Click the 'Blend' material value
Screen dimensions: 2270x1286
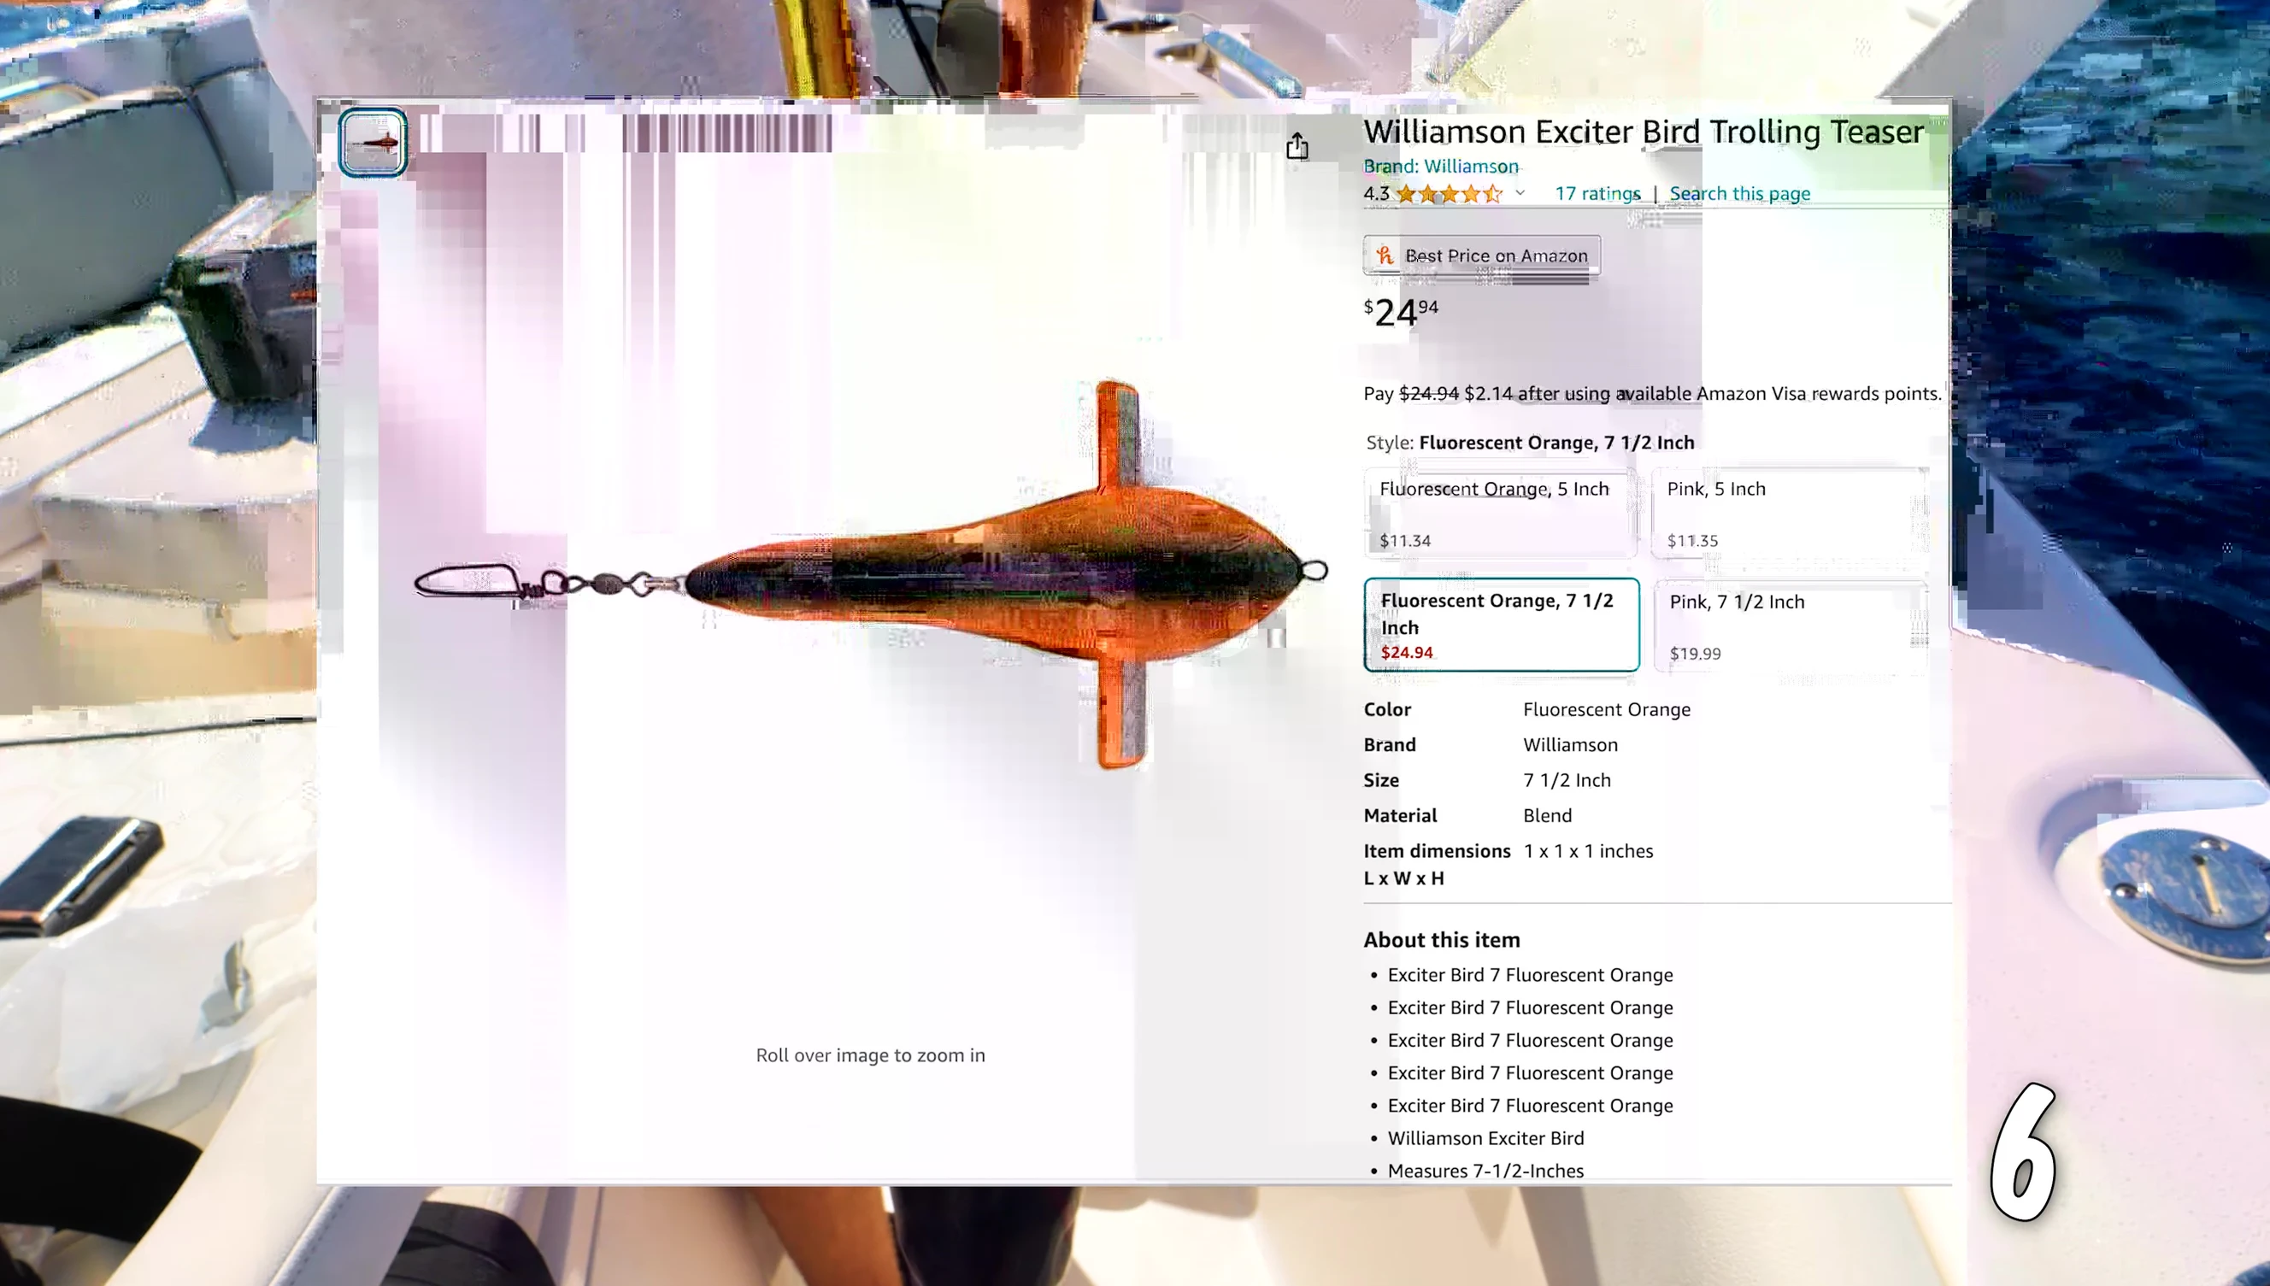[1548, 815]
